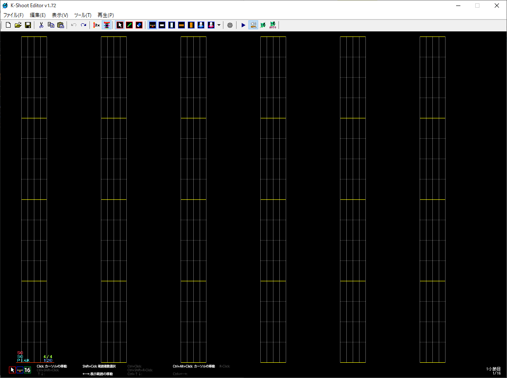Toggle the laser mirror display button
The image size is (507, 378).
click(x=106, y=25)
